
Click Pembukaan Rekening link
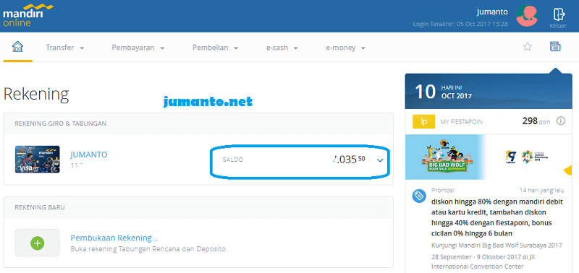pyautogui.click(x=114, y=238)
